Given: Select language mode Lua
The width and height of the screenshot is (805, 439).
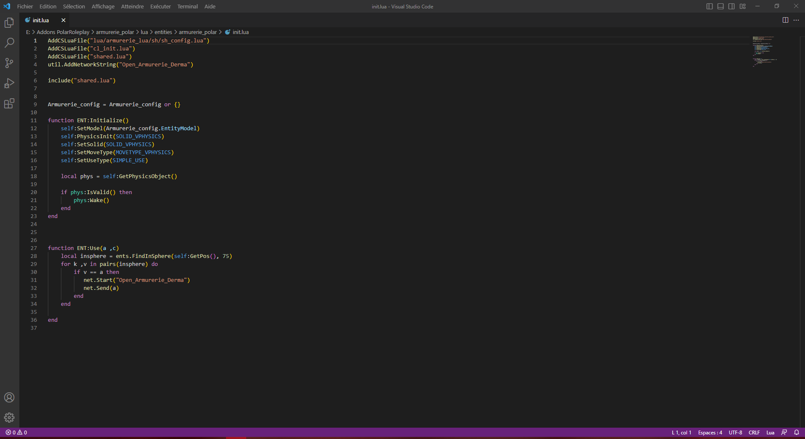Looking at the screenshot, I should pos(770,432).
